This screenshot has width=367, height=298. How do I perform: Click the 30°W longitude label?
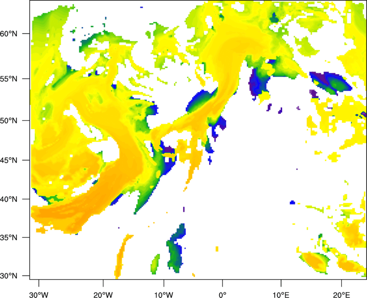coord(39,295)
